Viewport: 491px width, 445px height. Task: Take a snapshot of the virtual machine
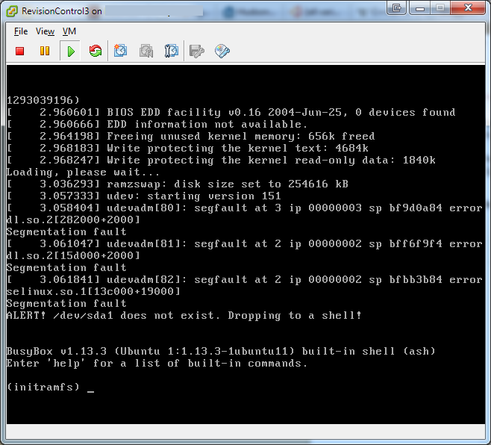coord(121,51)
